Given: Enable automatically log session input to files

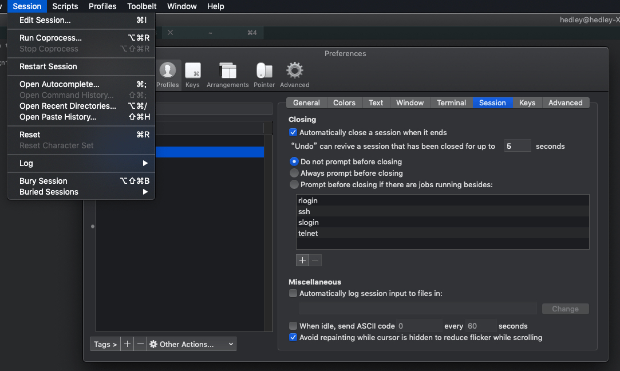Looking at the screenshot, I should point(293,293).
